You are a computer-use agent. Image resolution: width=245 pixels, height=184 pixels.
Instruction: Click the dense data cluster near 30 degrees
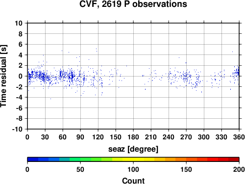[43, 77]
